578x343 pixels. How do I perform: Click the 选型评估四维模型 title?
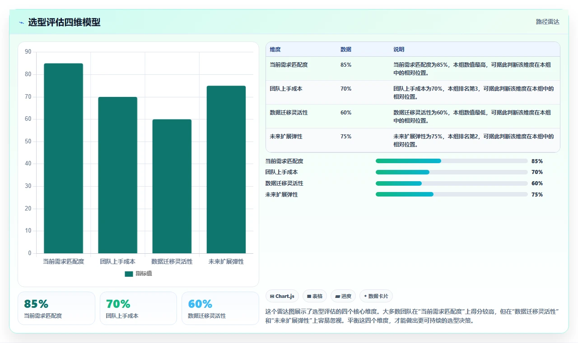click(x=64, y=23)
